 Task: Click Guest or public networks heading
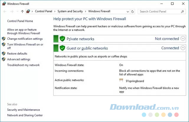(x=87, y=48)
